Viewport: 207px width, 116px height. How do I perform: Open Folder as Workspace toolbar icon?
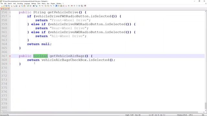pyautogui.click(x=66, y=6)
